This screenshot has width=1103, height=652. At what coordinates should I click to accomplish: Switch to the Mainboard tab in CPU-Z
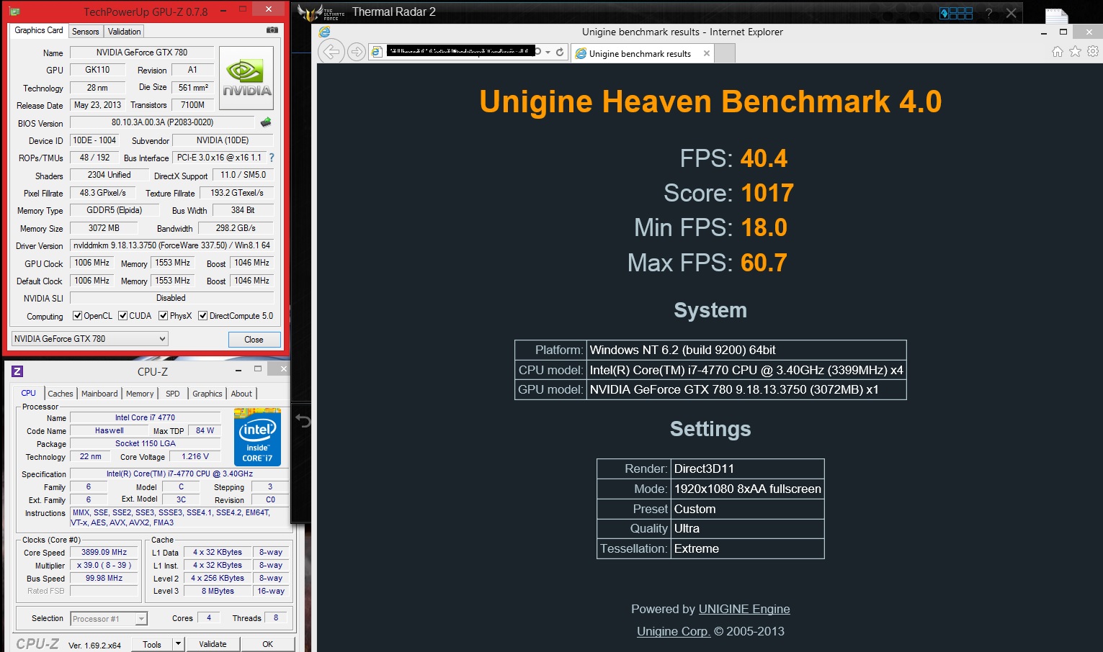click(99, 394)
